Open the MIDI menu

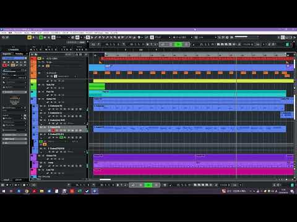(33, 33)
